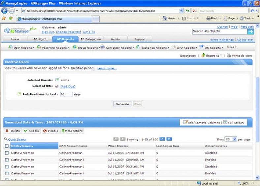Click the browser Back arrow button

(4, 11)
